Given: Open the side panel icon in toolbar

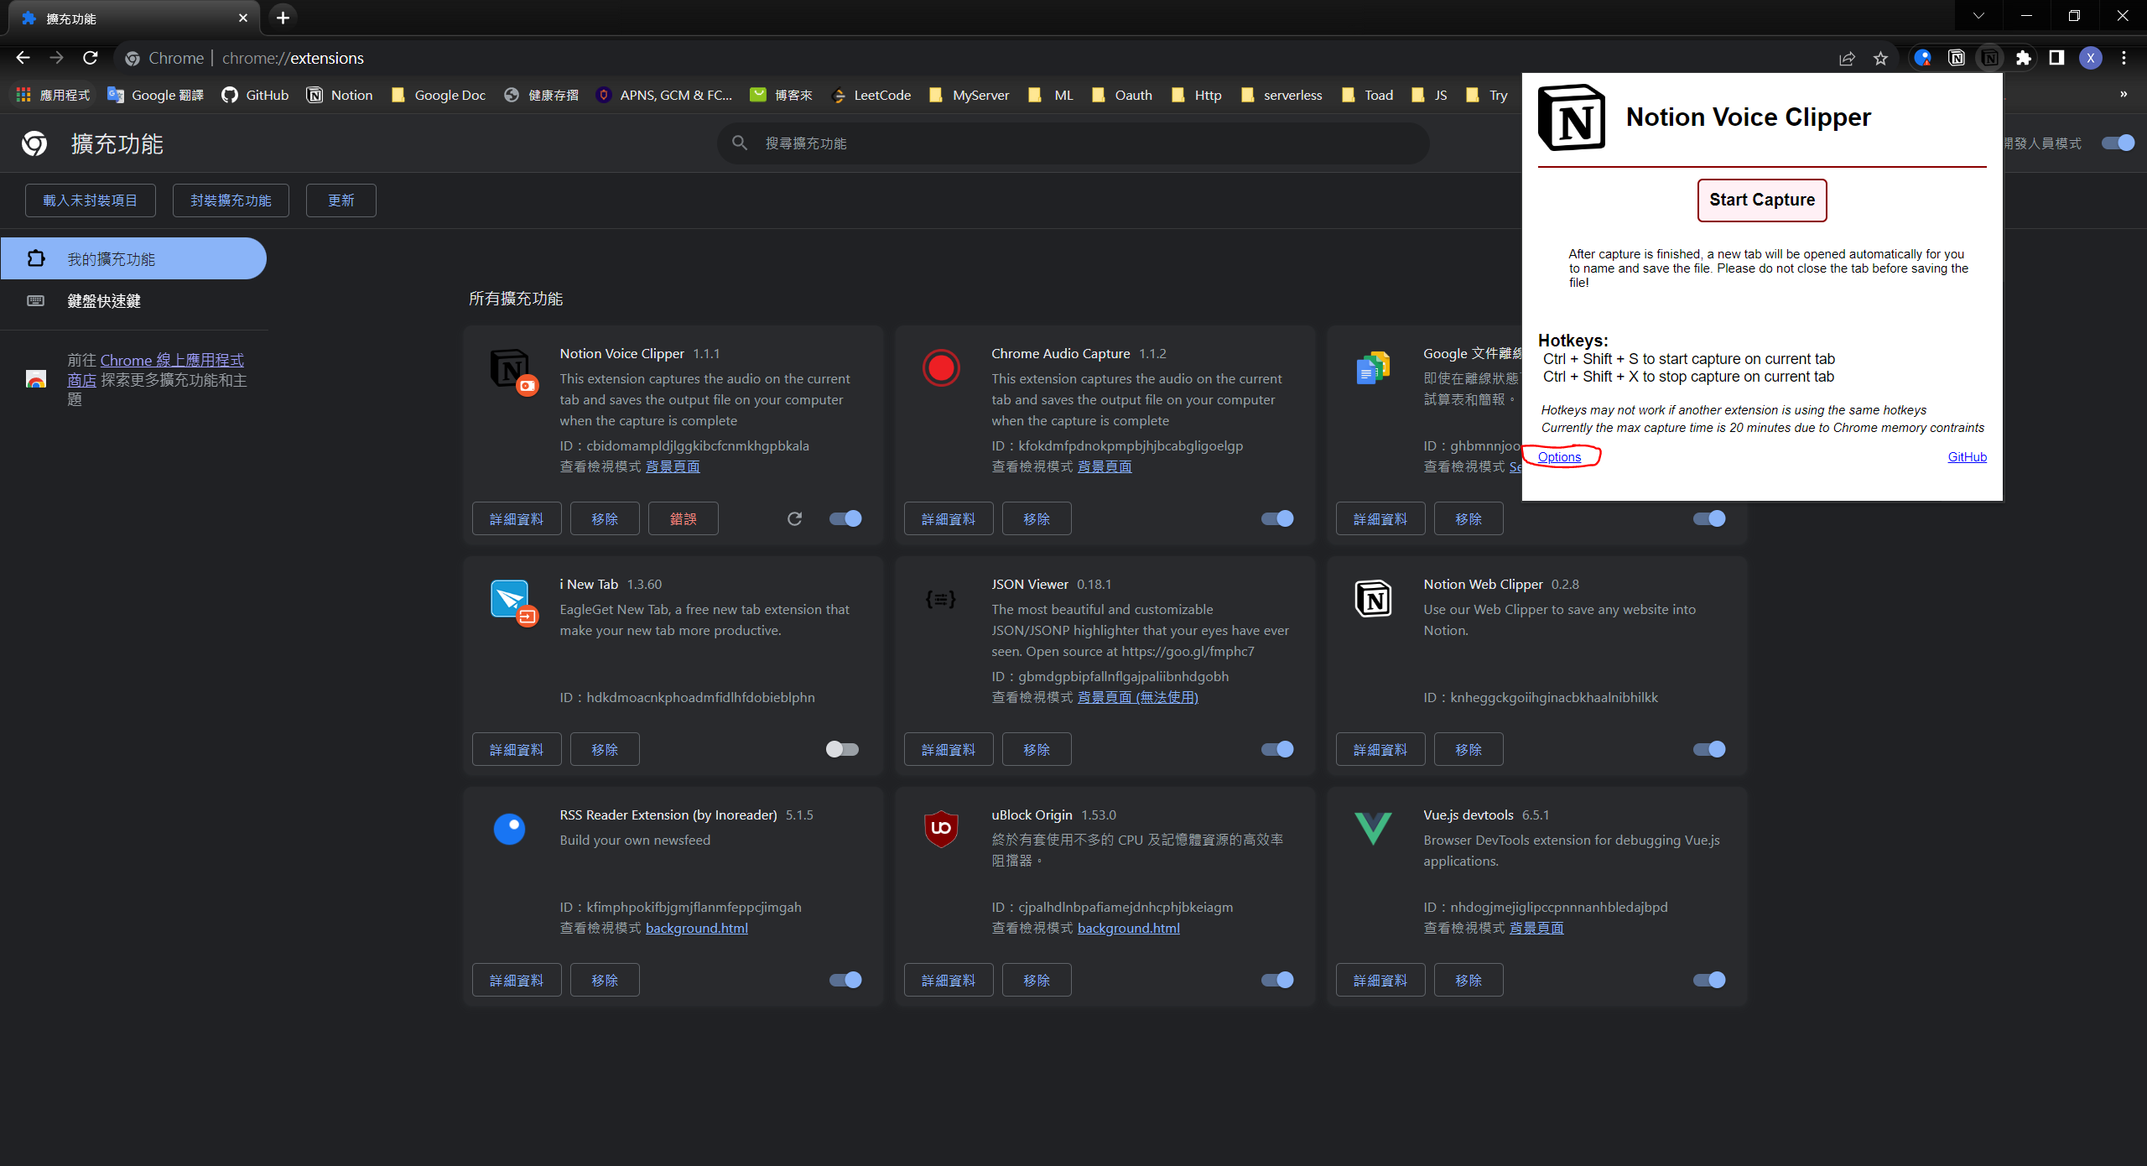Looking at the screenshot, I should tap(2056, 58).
